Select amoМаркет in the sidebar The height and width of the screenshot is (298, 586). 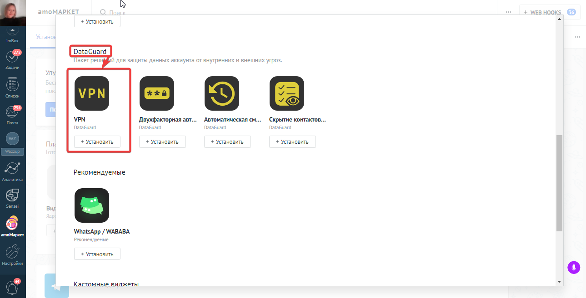coord(12,227)
